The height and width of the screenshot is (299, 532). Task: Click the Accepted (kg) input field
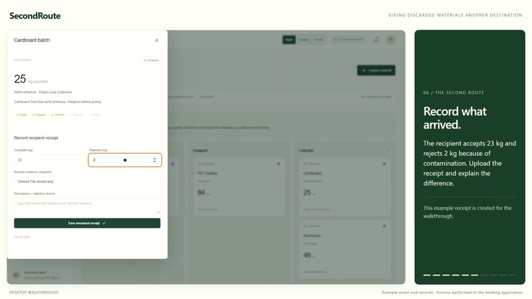[50, 160]
